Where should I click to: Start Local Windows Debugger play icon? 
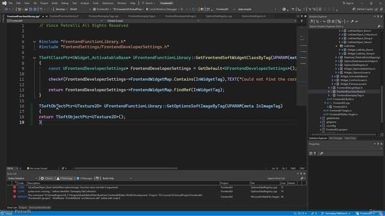(x=147, y=10)
